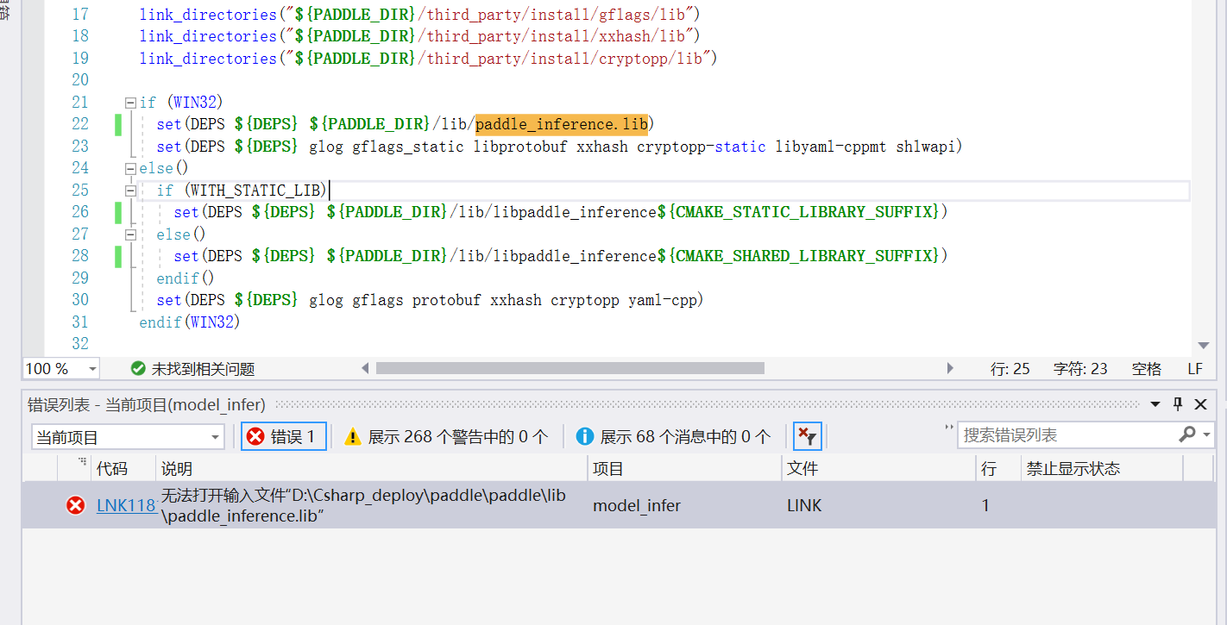Follow the LNK118 error code hyperlink
This screenshot has height=625, width=1227.
128,505
